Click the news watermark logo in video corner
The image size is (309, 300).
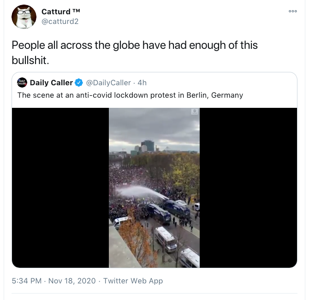pyautogui.click(x=194, y=112)
